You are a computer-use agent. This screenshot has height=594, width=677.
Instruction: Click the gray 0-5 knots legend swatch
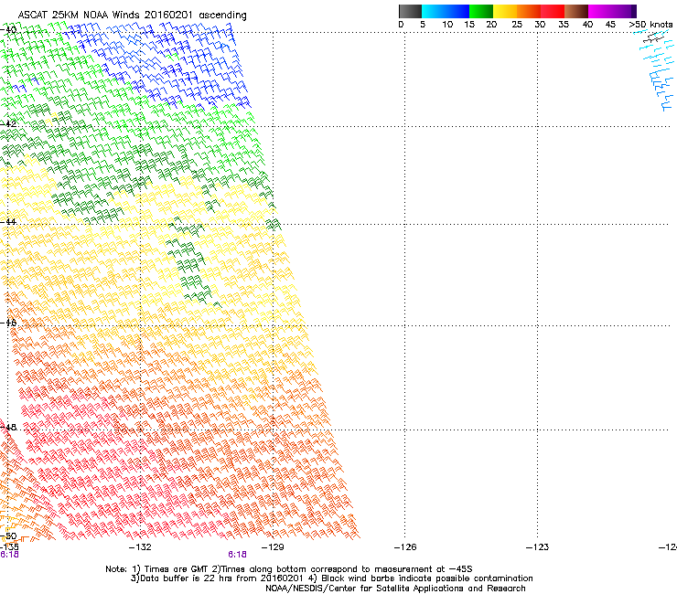coord(410,11)
